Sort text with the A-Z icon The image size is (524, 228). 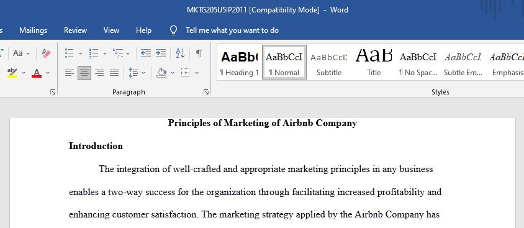[x=180, y=53]
